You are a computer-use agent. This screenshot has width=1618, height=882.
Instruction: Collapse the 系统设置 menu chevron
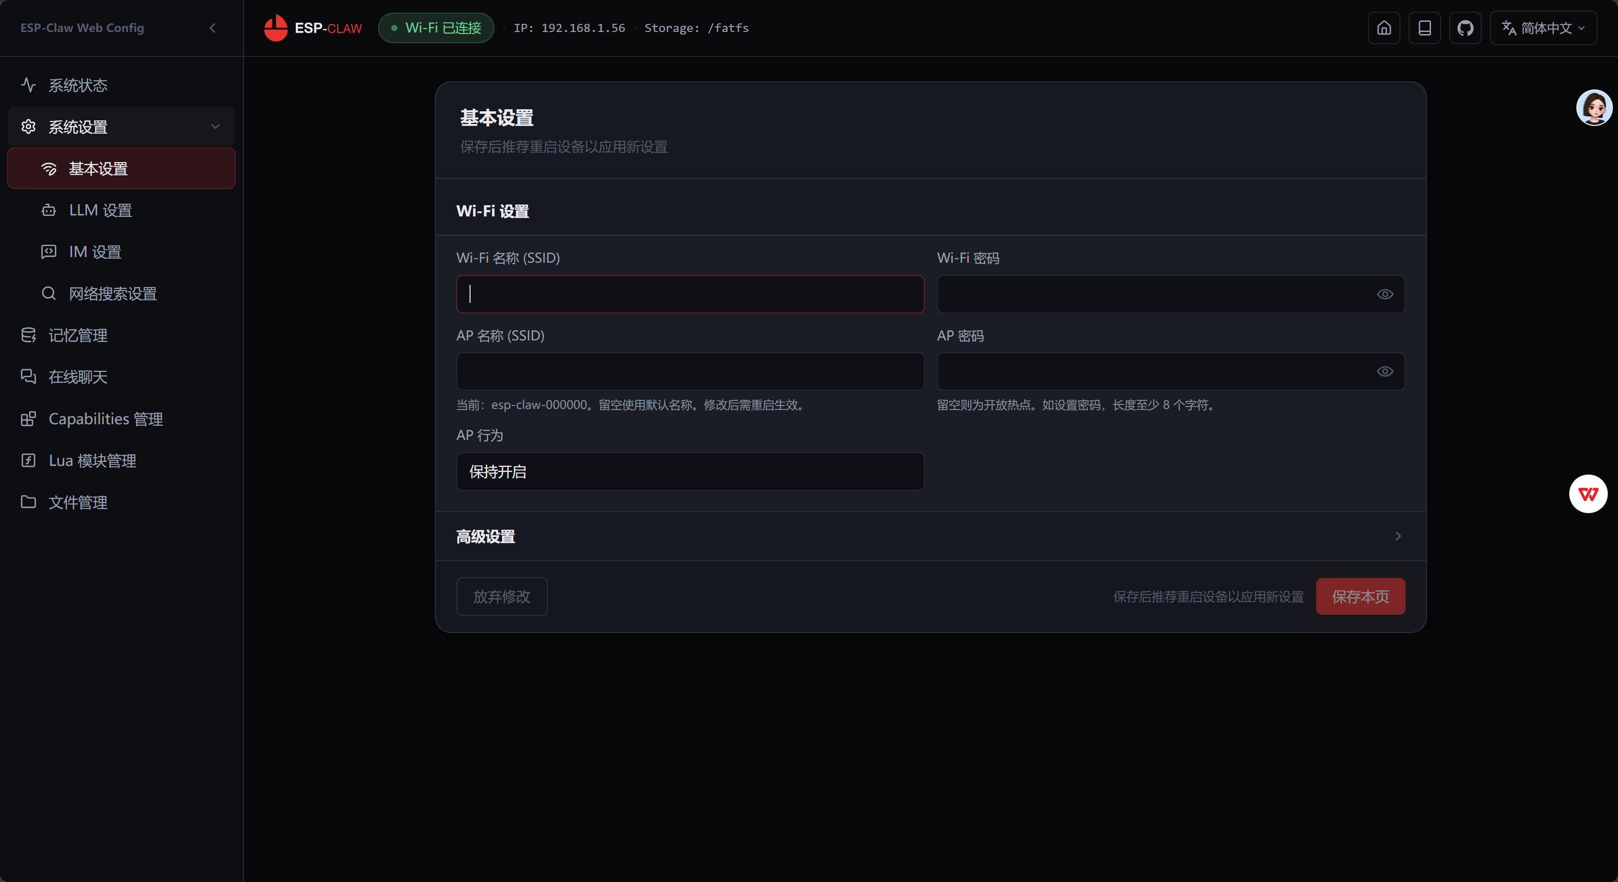pos(215,127)
